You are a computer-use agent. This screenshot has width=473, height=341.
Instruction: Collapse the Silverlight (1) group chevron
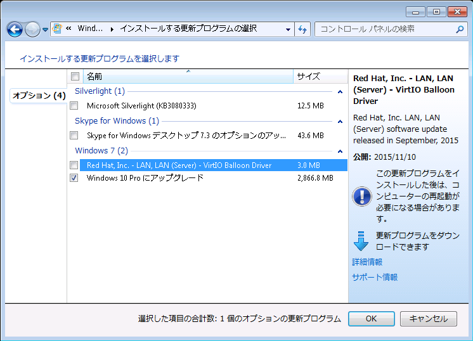click(340, 92)
